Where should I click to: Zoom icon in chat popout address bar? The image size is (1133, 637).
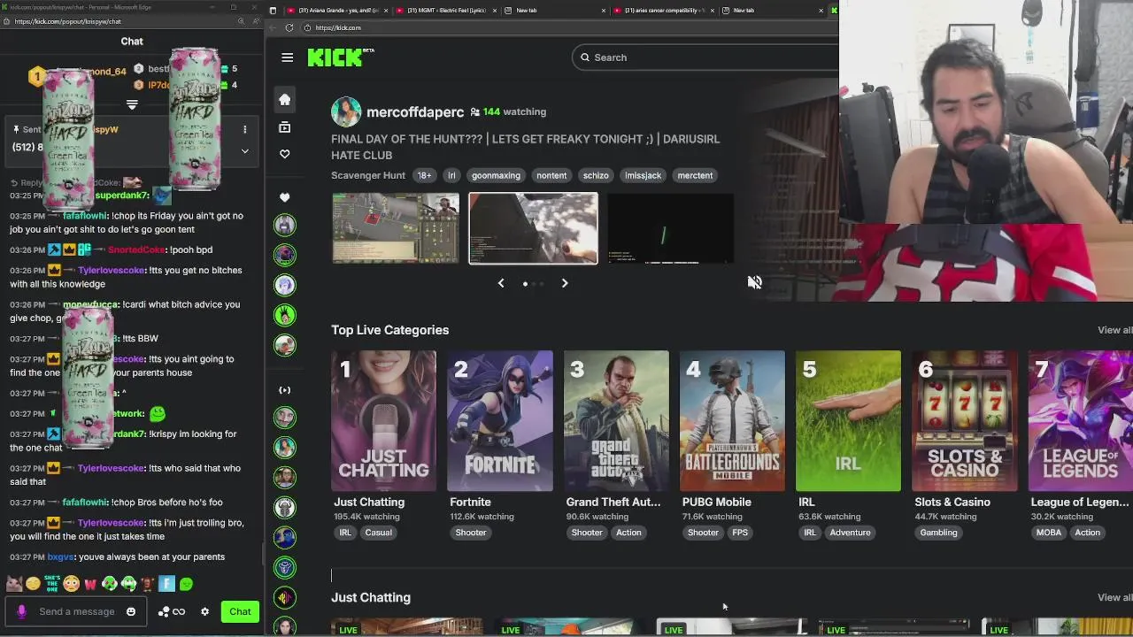pyautogui.click(x=241, y=21)
